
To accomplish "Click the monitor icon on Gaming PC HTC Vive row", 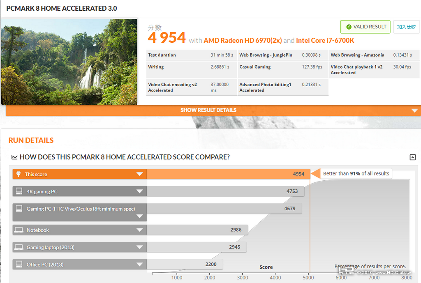I will [19, 208].
